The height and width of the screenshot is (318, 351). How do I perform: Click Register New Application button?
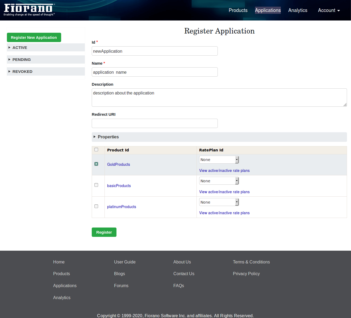click(34, 38)
